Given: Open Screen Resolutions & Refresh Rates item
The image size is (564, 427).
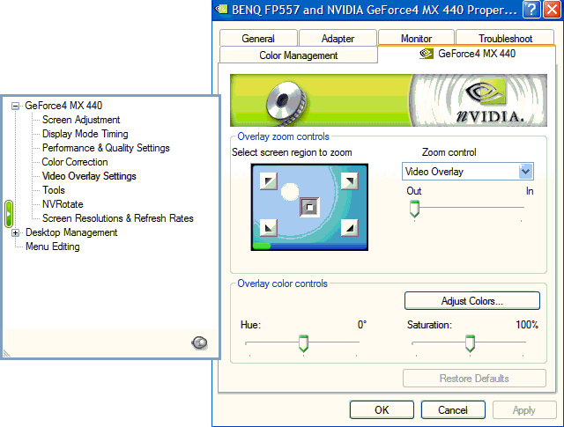Looking at the screenshot, I should pyautogui.click(x=117, y=218).
